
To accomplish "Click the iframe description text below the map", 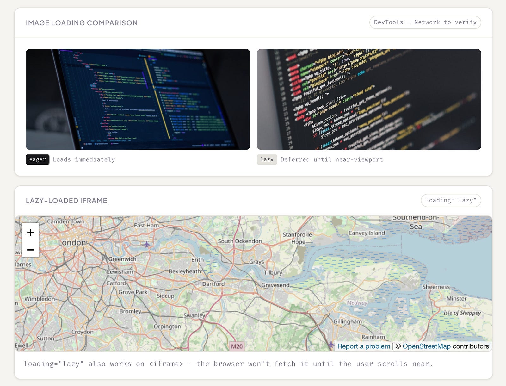I will [228, 364].
